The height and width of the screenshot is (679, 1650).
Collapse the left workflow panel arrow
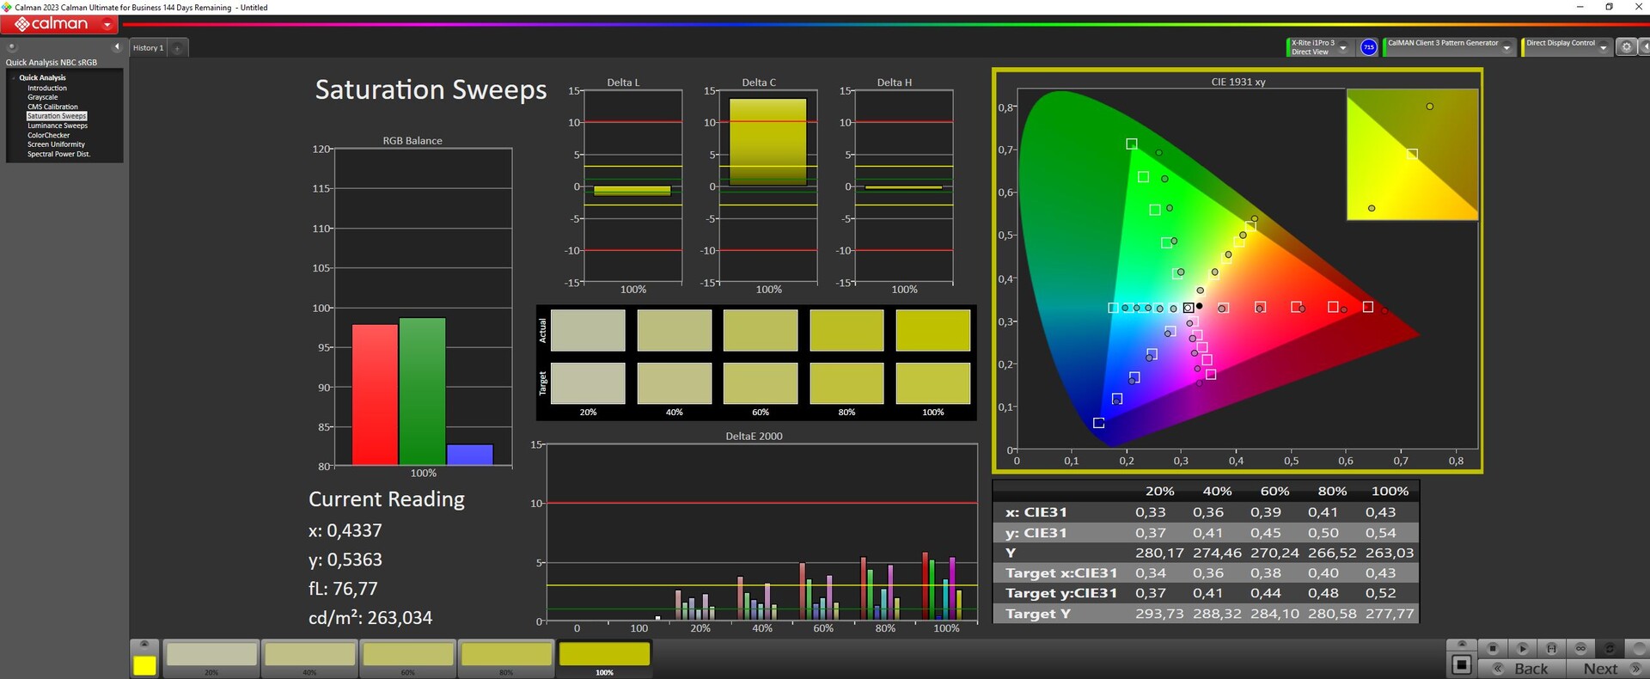tap(117, 47)
